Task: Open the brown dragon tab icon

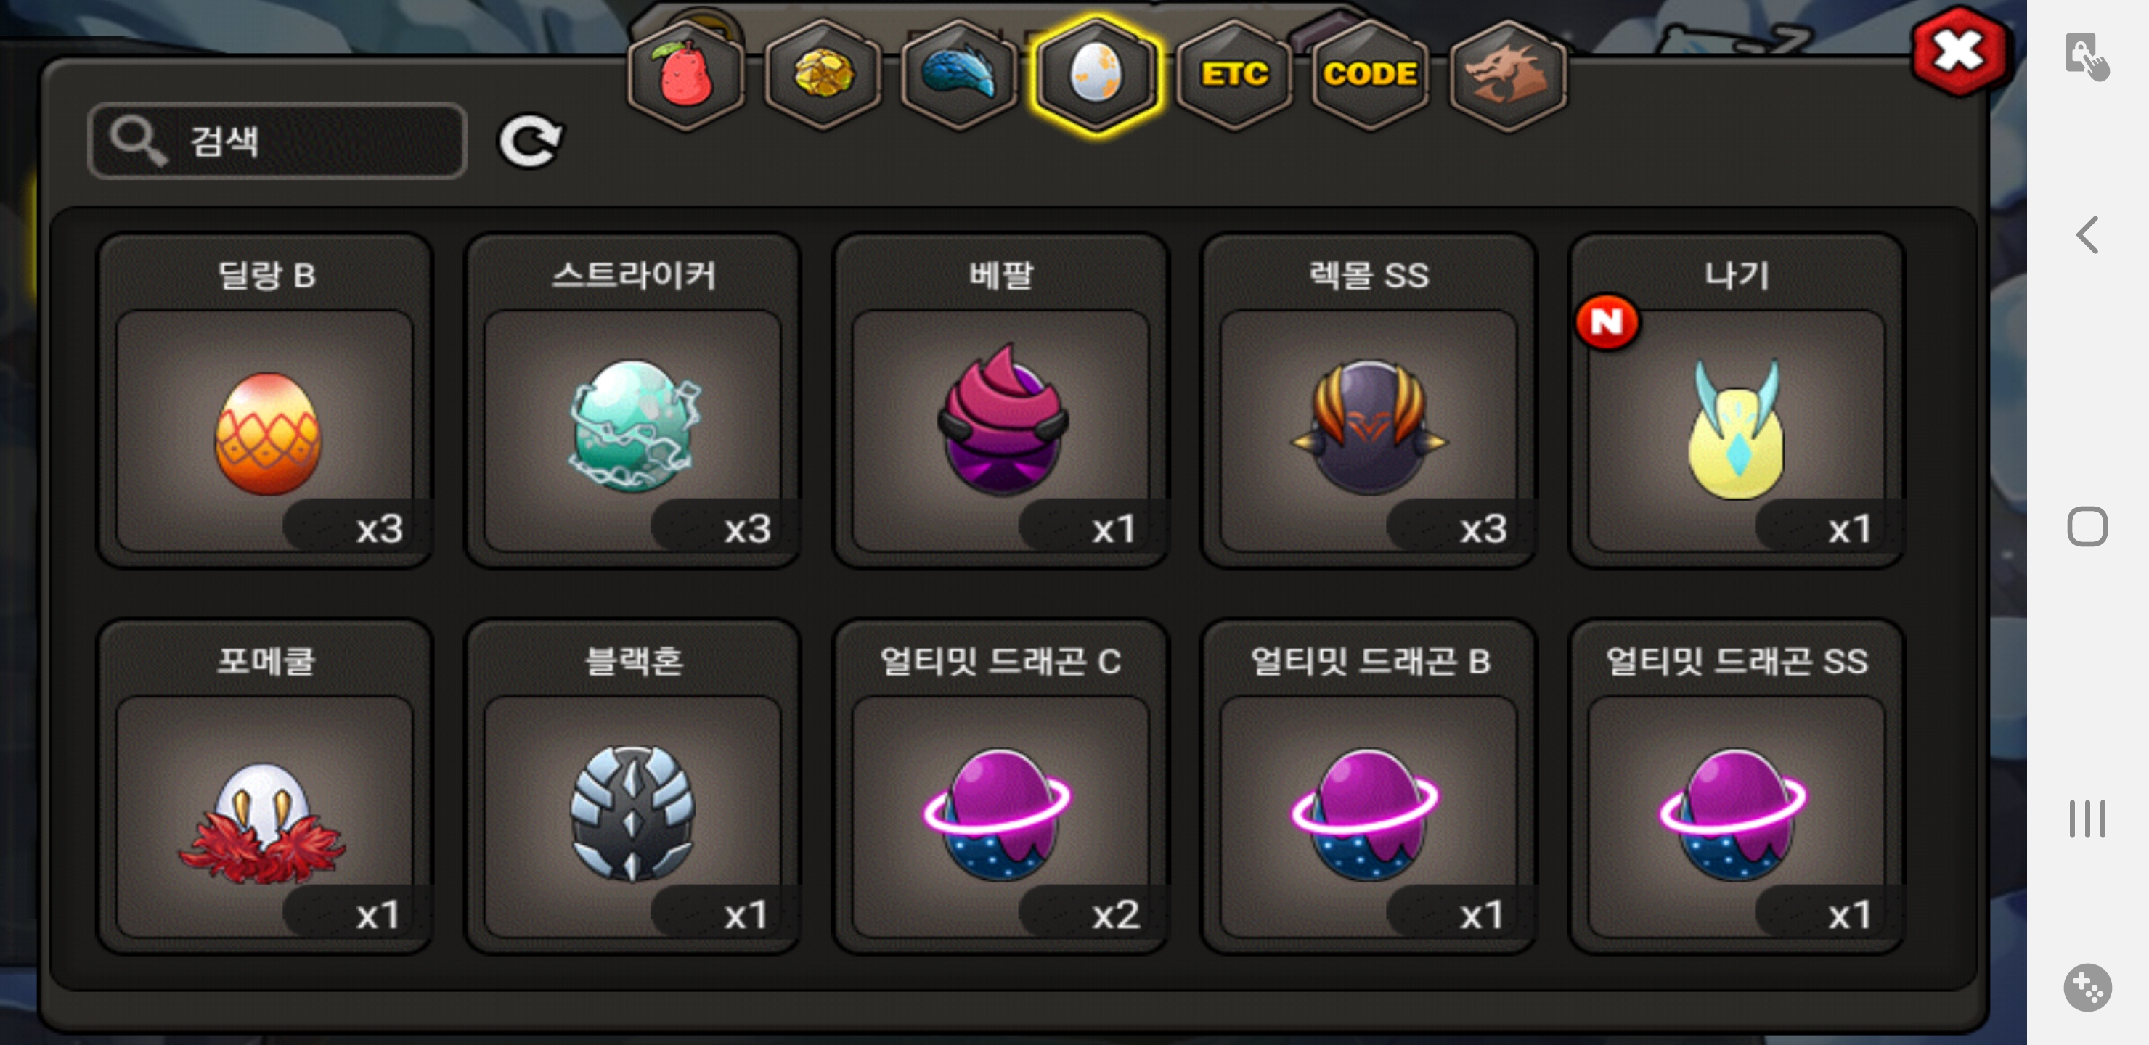Action: pos(1506,74)
